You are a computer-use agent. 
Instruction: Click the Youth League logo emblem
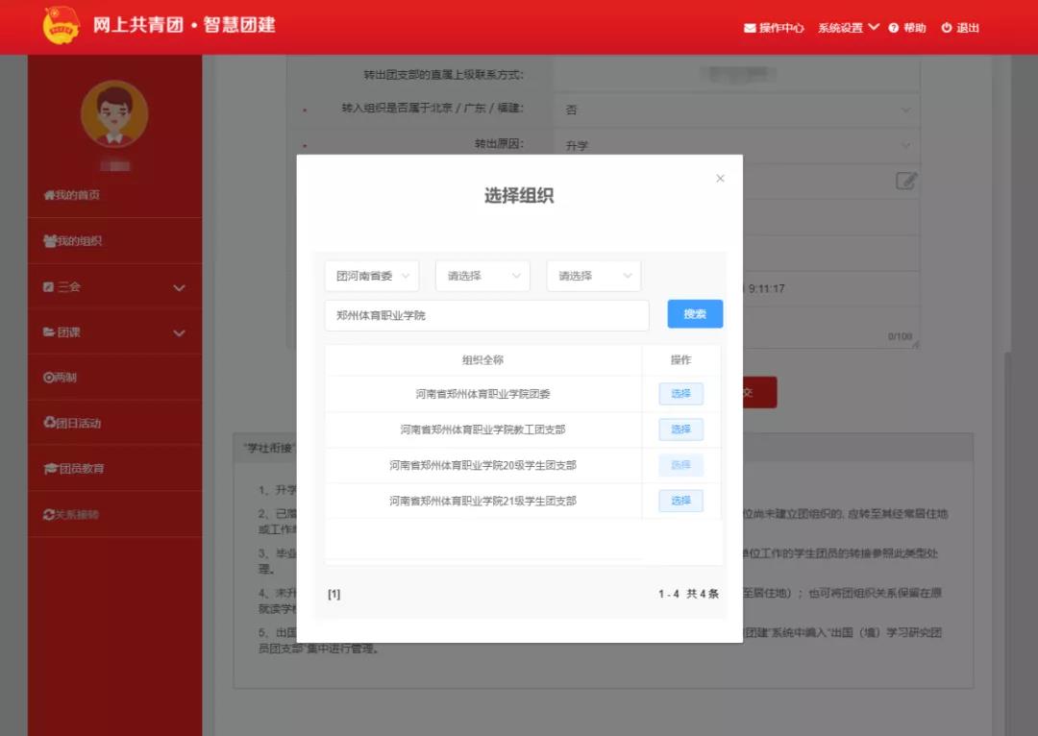[61, 26]
